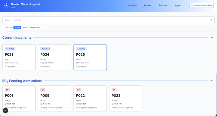This screenshot has width=217, height=116.
Task: Click Stay: 25.0 hours on P021 card
Action: click(12, 63)
